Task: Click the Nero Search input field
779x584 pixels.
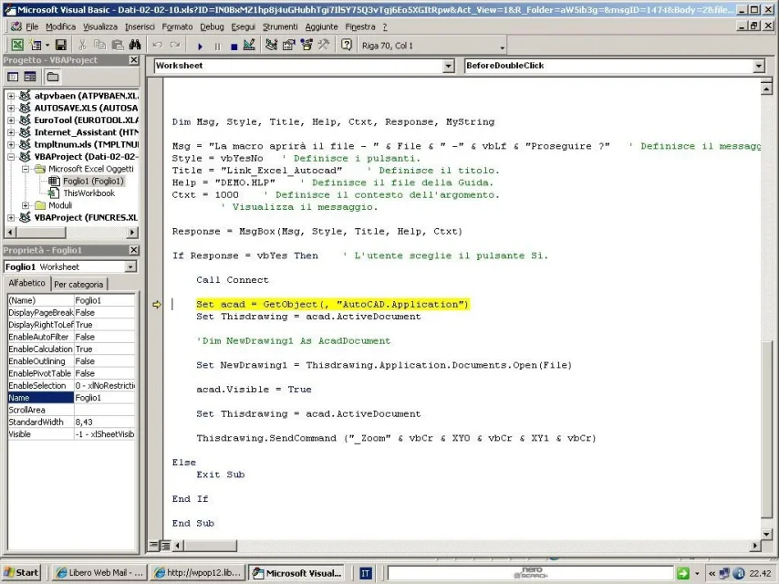Action: pyautogui.click(x=530, y=573)
